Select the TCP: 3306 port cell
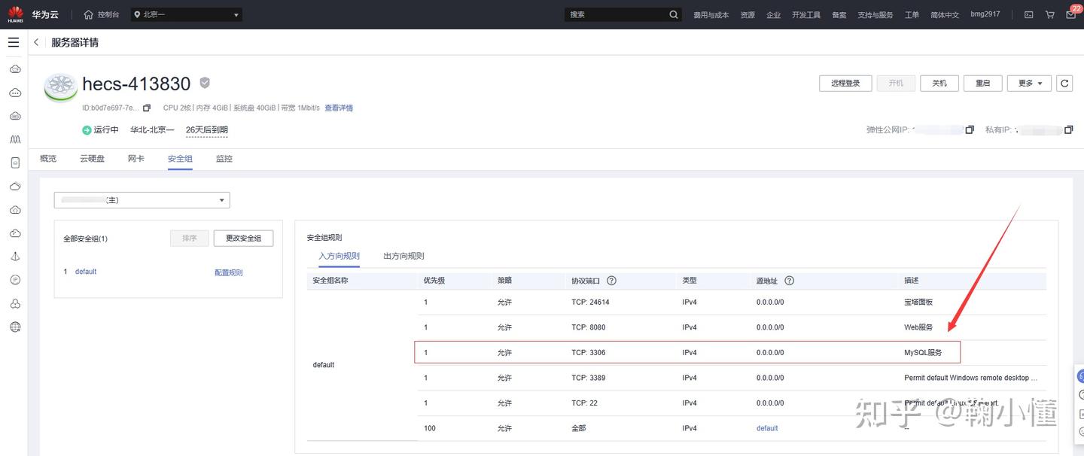The image size is (1084, 456). (x=588, y=353)
